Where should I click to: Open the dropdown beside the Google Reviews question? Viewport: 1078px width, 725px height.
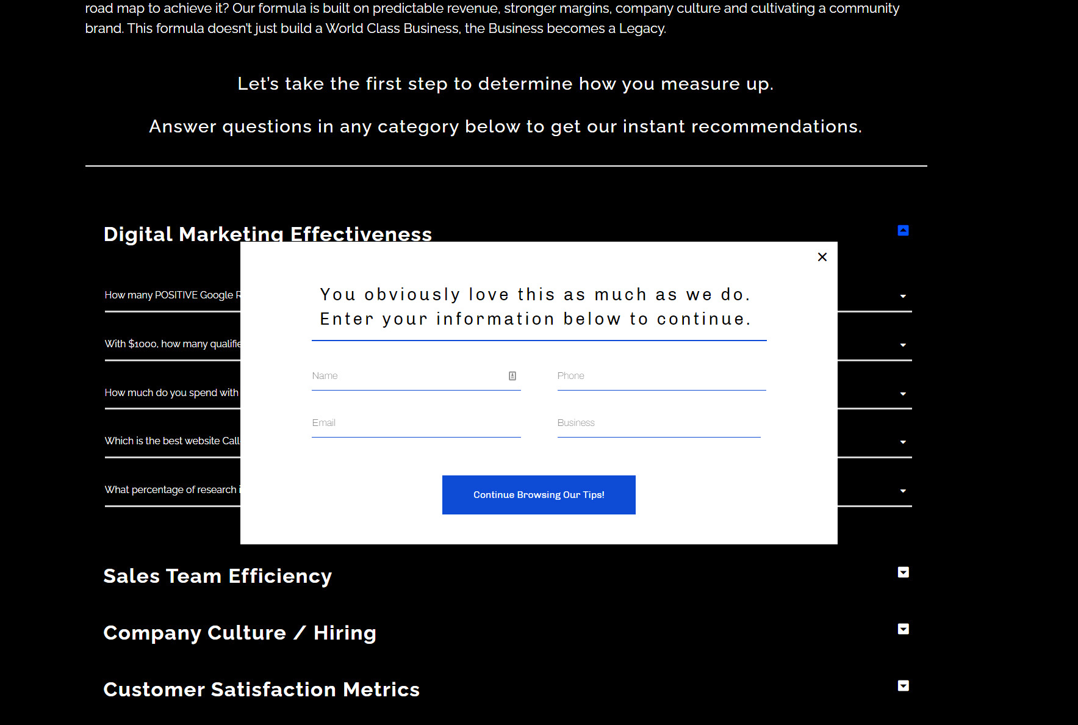click(x=902, y=297)
